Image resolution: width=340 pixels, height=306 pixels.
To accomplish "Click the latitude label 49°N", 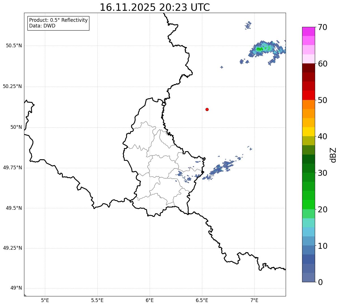I will click(x=16, y=288).
